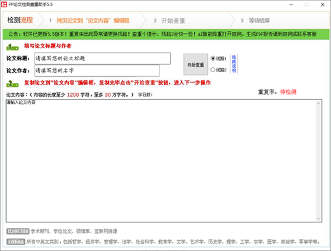Open the blue 线路说明 link

[x=234, y=64]
